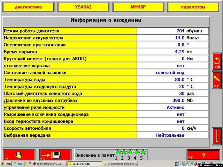Select memory slot indicator 4

click(x=136, y=152)
